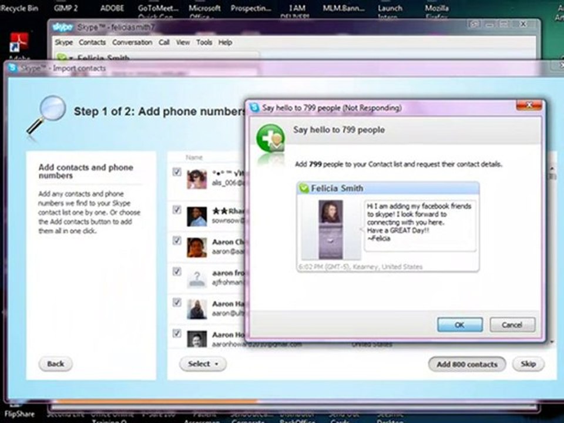
Task: Open the Tools menu
Action: pyautogui.click(x=204, y=42)
